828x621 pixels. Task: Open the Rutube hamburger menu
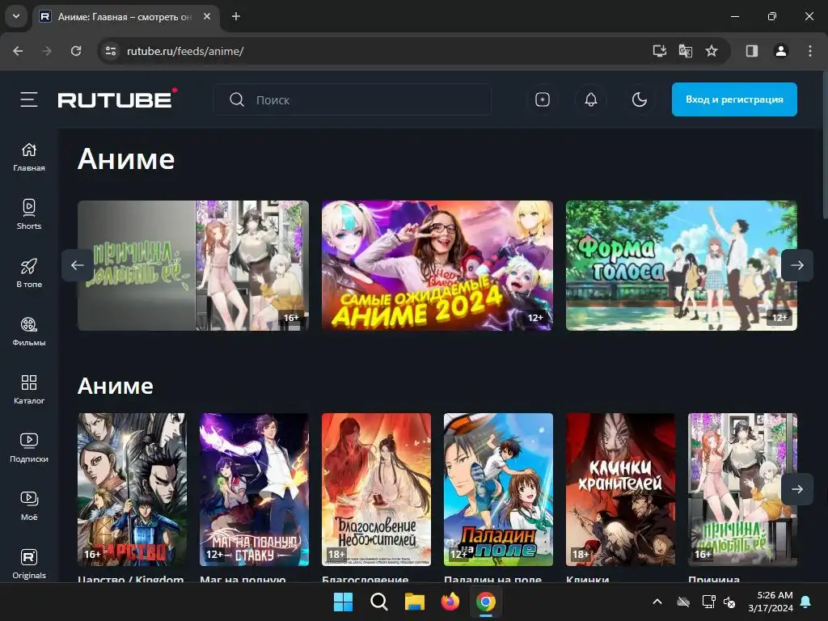point(29,99)
